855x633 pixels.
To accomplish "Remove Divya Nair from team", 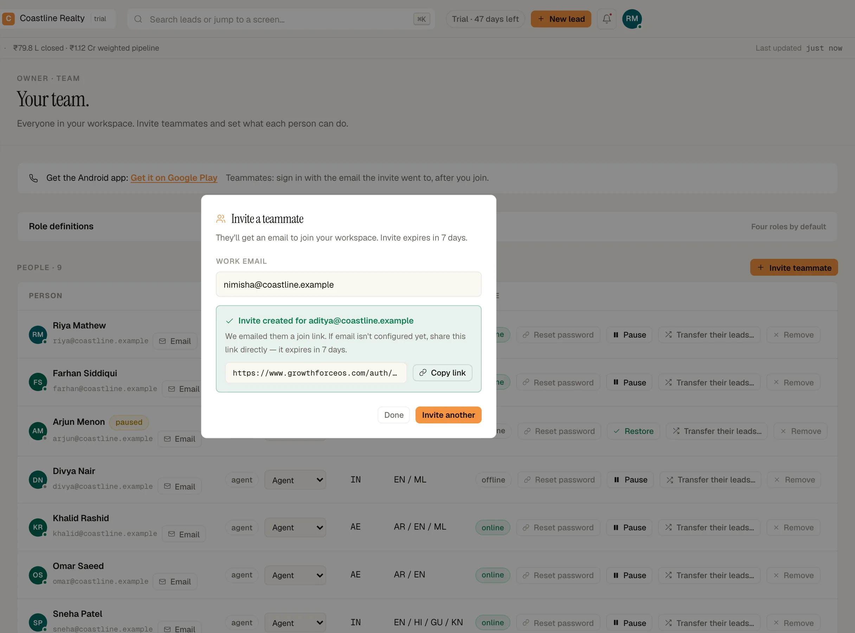I will point(794,480).
